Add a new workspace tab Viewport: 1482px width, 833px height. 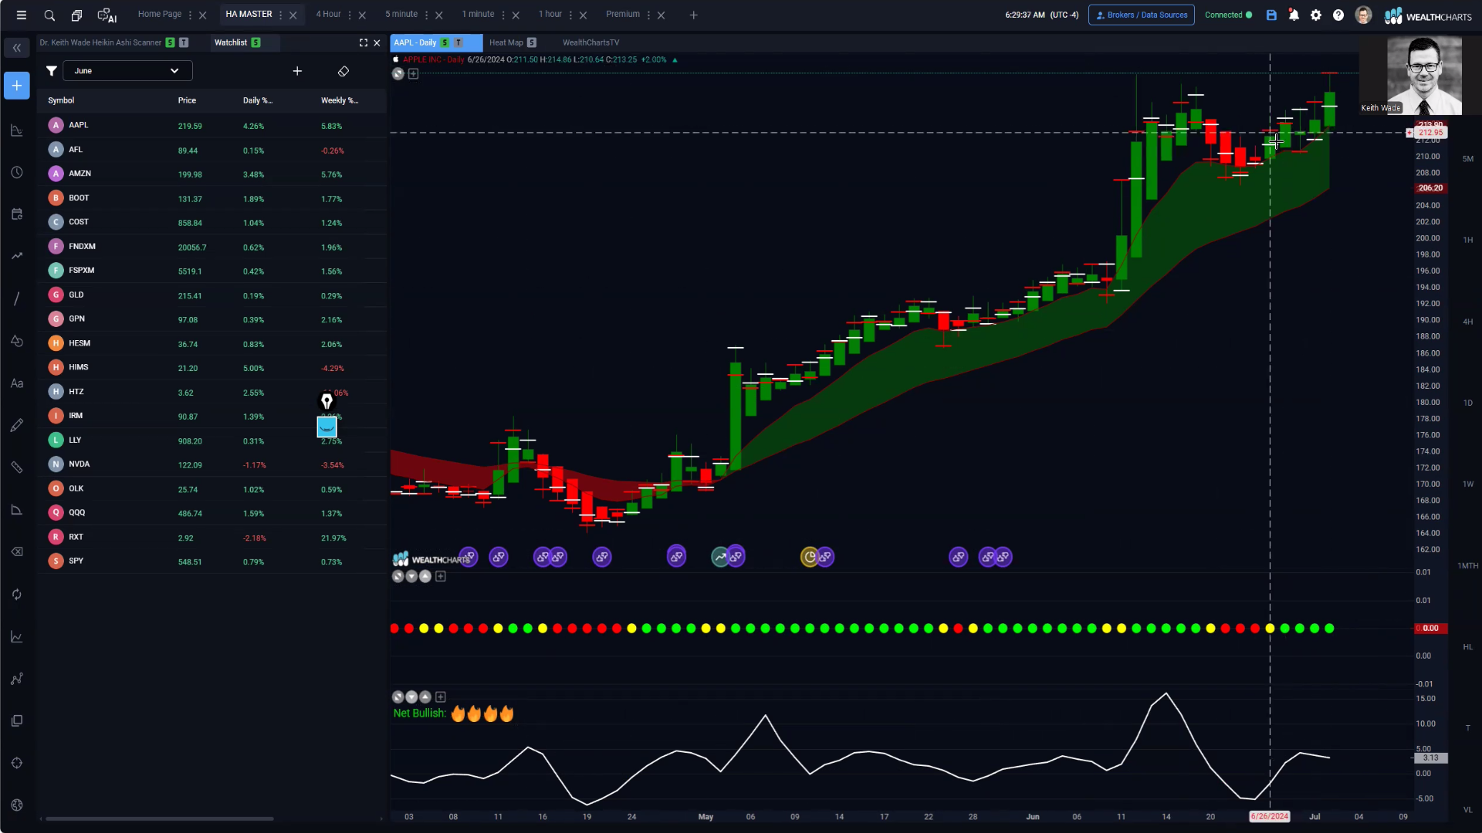coord(693,15)
